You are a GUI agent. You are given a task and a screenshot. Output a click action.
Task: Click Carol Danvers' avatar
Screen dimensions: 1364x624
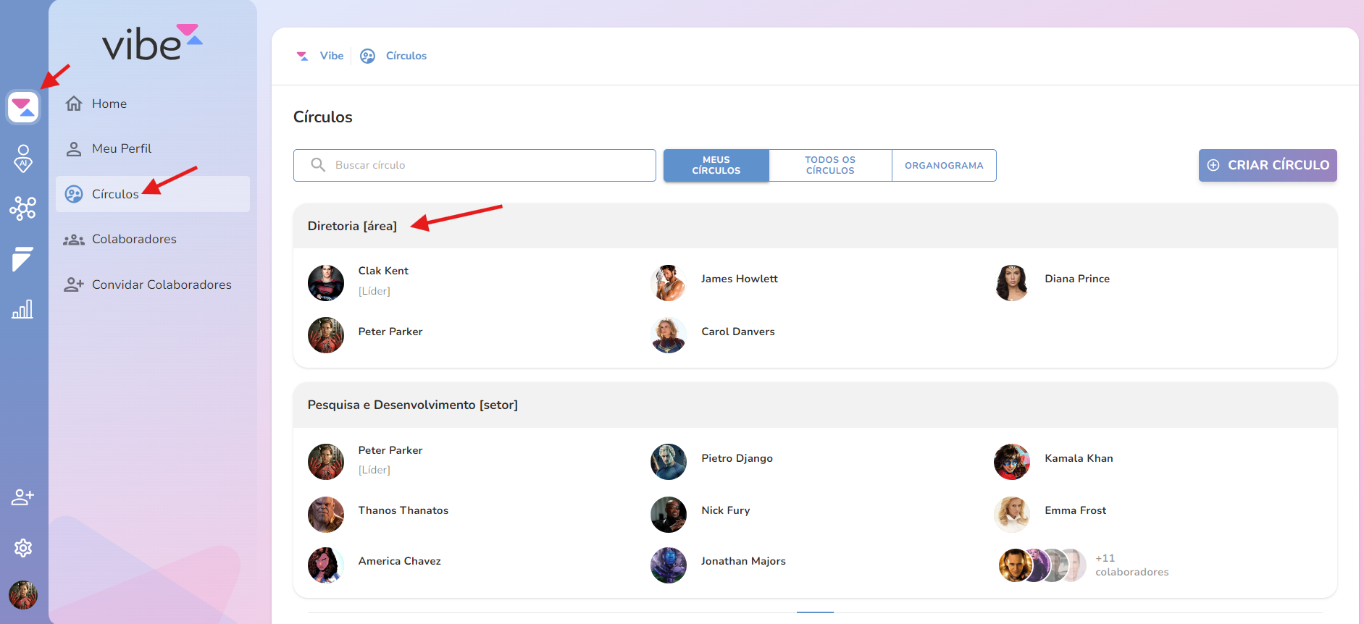[669, 335]
